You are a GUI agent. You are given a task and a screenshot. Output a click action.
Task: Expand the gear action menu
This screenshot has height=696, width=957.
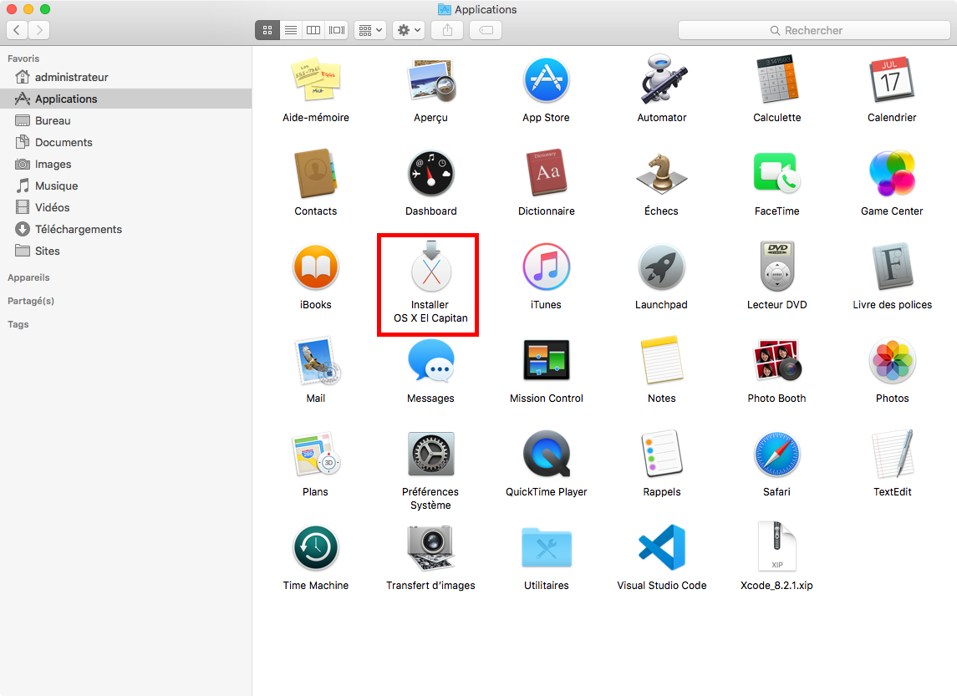410,30
